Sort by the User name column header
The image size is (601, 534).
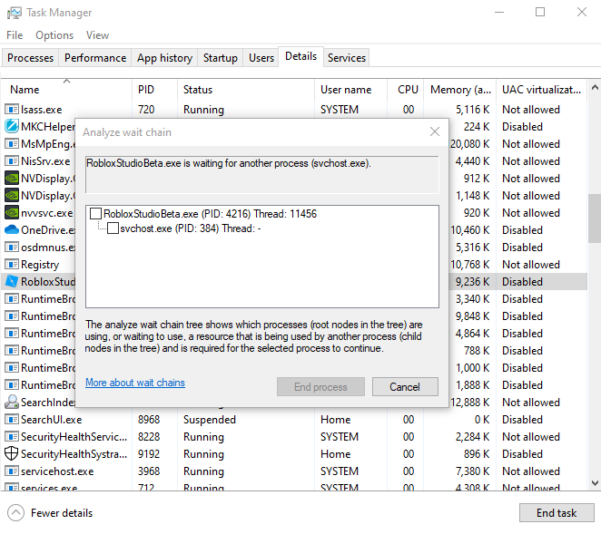(350, 90)
